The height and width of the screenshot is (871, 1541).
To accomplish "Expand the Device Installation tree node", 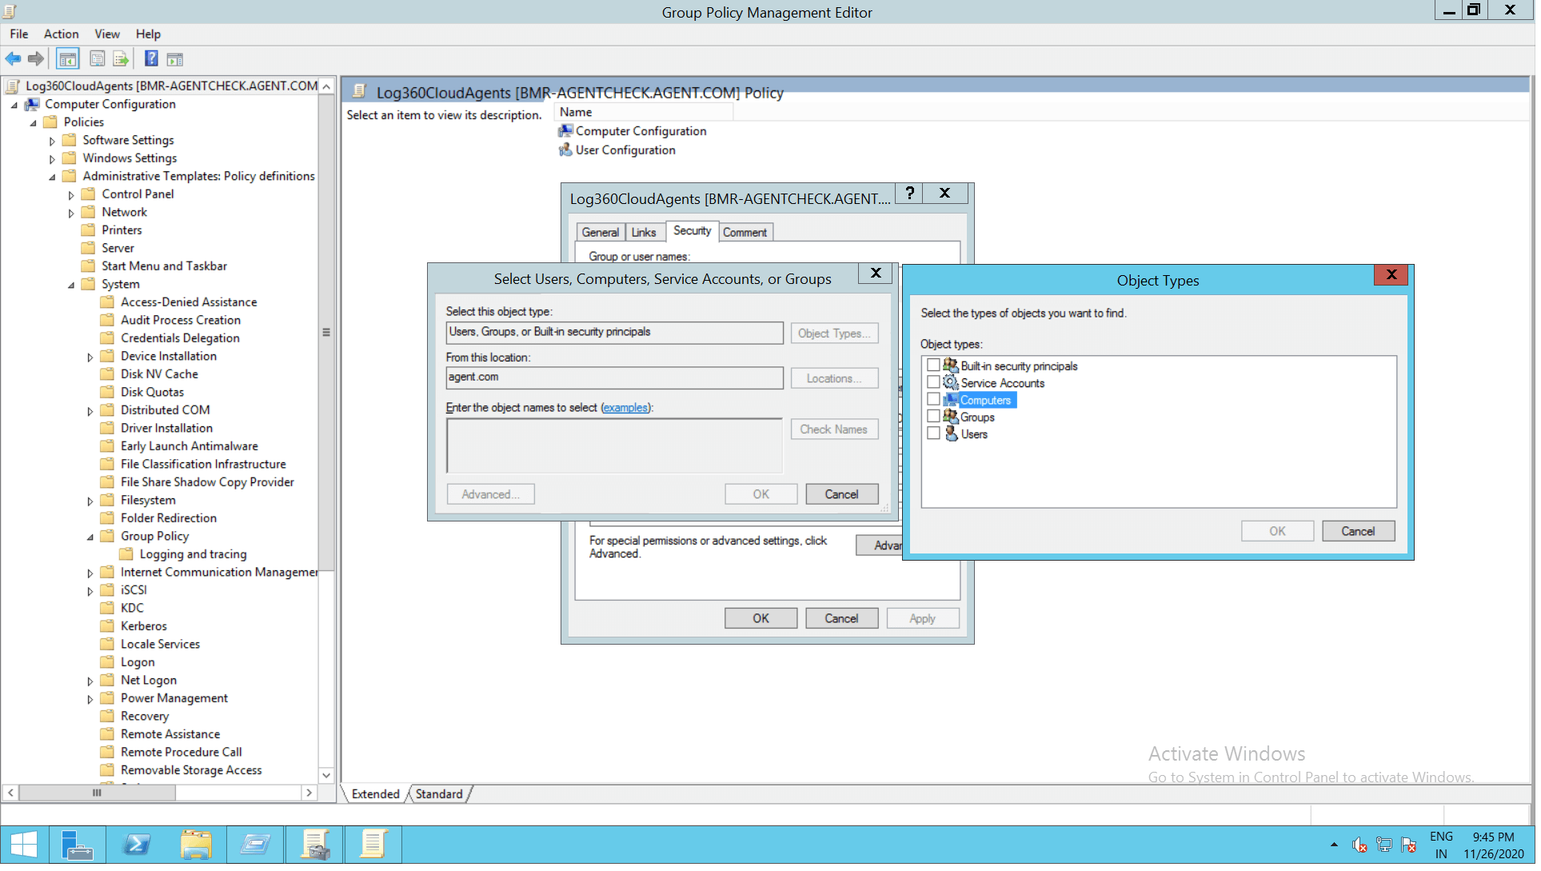I will coord(90,358).
